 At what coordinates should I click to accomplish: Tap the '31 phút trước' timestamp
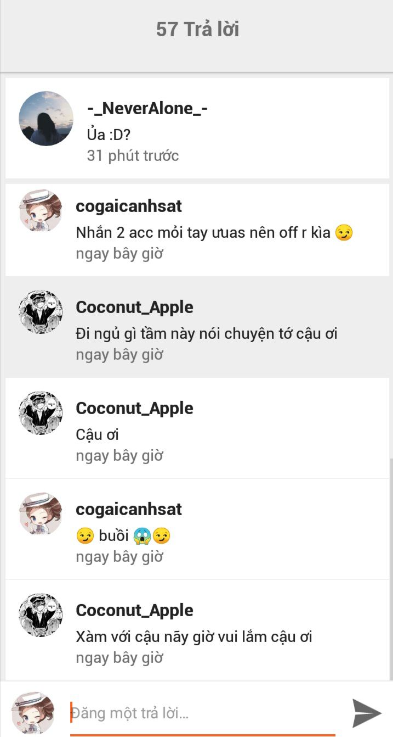click(x=133, y=156)
